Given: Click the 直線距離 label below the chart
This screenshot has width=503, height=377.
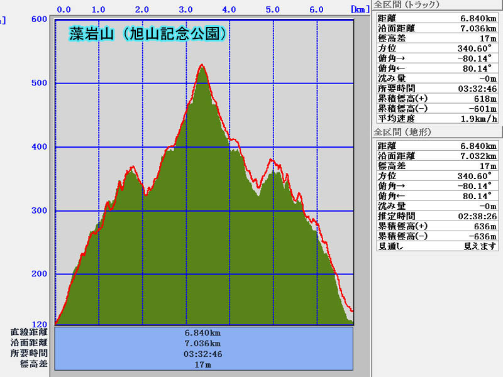Looking at the screenshot, I should 29,332.
